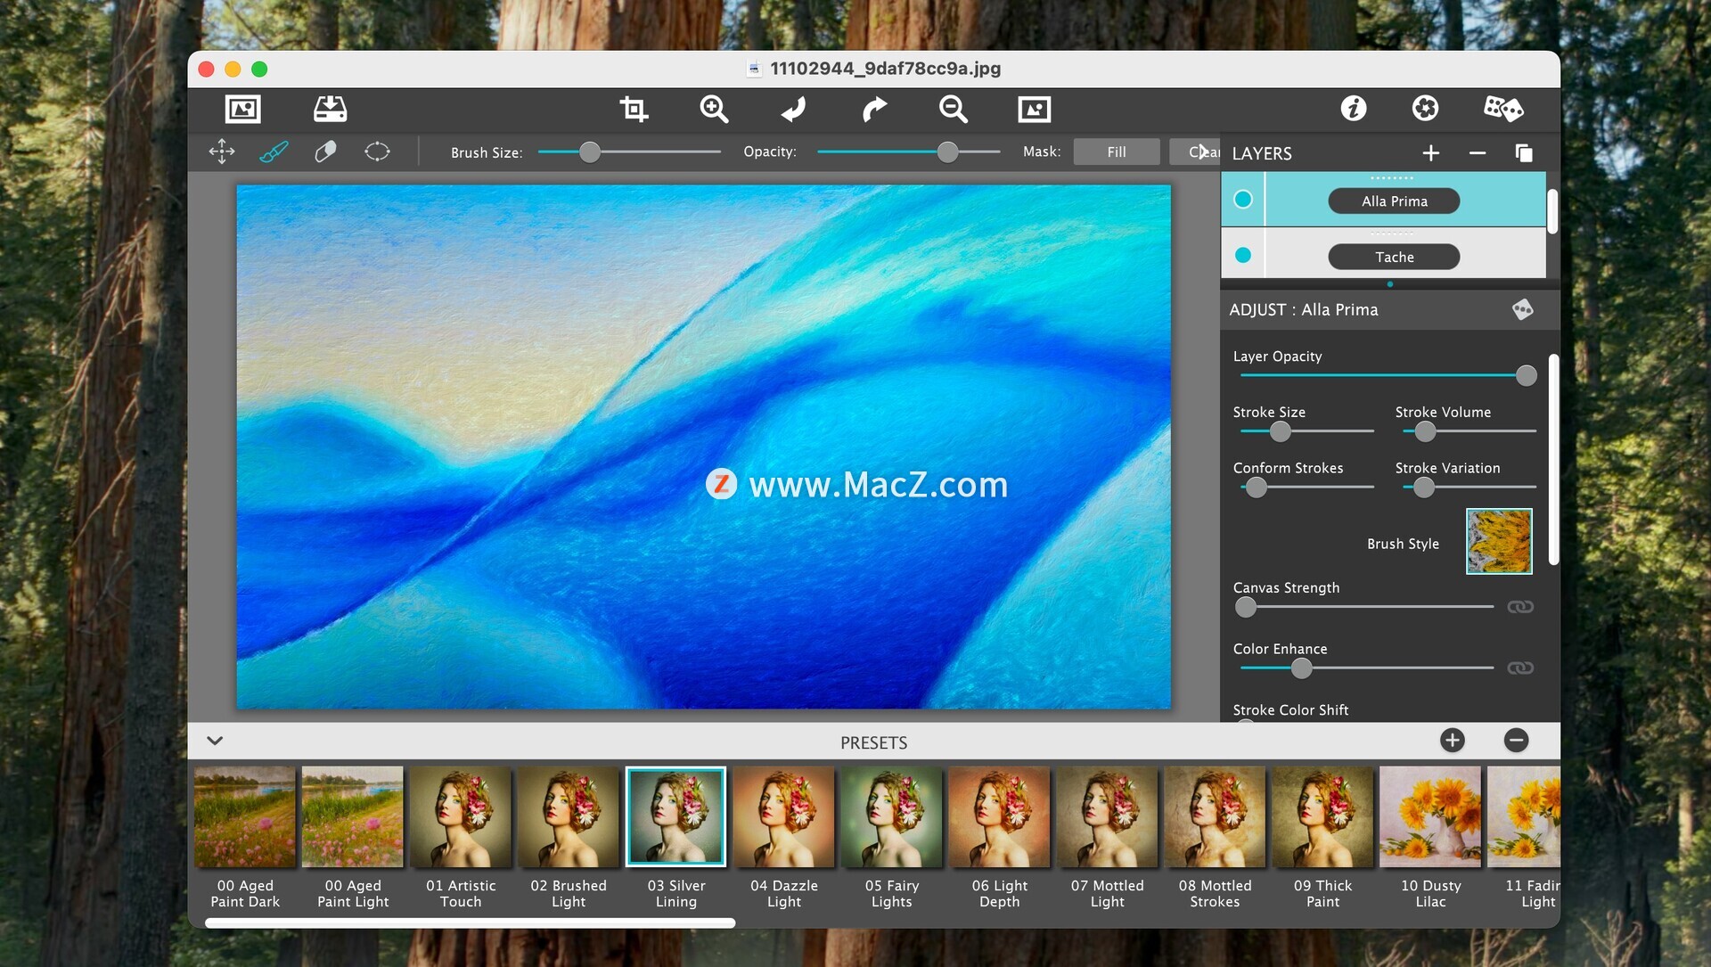Select the Alla Prima layer button

pos(1394,201)
